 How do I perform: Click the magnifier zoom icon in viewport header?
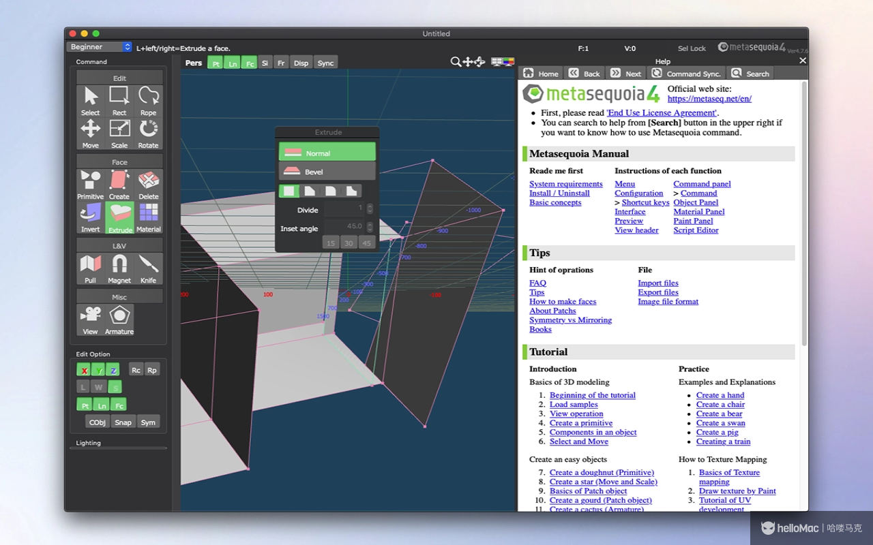456,62
